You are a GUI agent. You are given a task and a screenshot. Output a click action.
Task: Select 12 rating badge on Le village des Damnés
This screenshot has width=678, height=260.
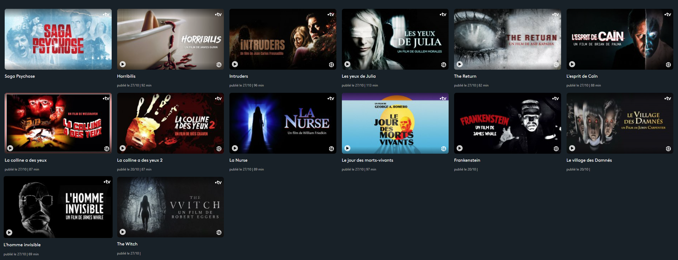(x=668, y=149)
